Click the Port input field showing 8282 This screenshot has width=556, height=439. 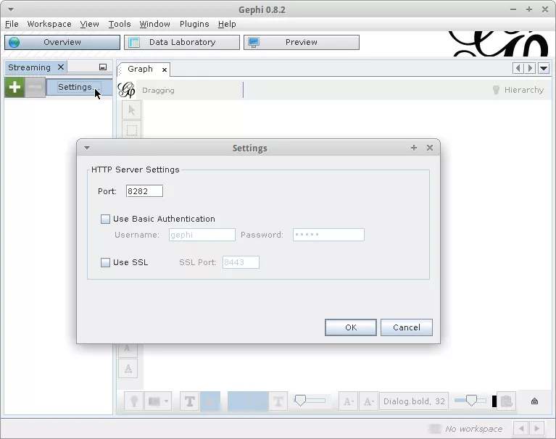pyautogui.click(x=144, y=191)
